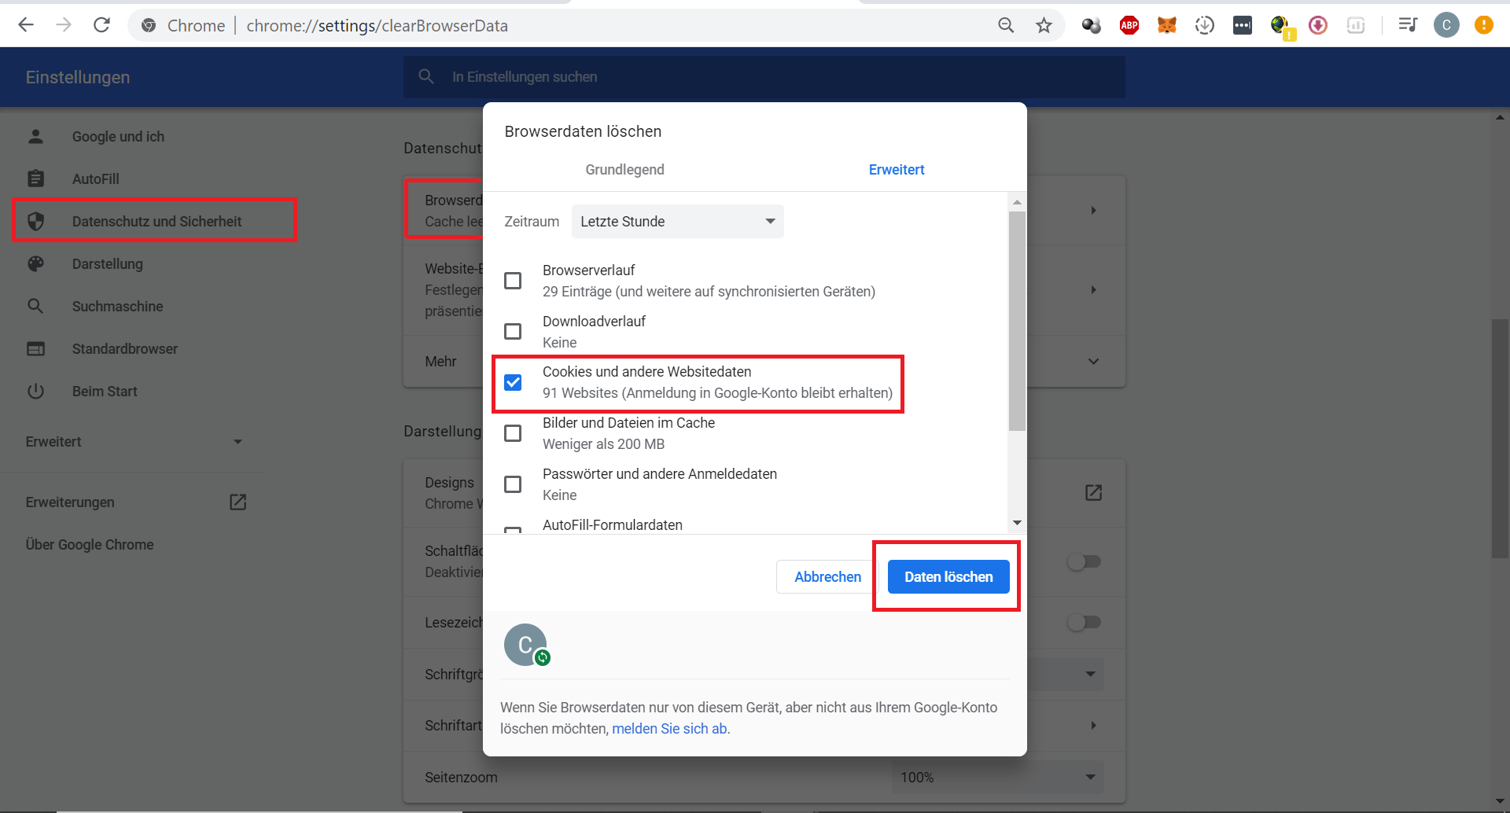Enable Bilder und Dateien im Cache
The image size is (1510, 813).
[513, 433]
